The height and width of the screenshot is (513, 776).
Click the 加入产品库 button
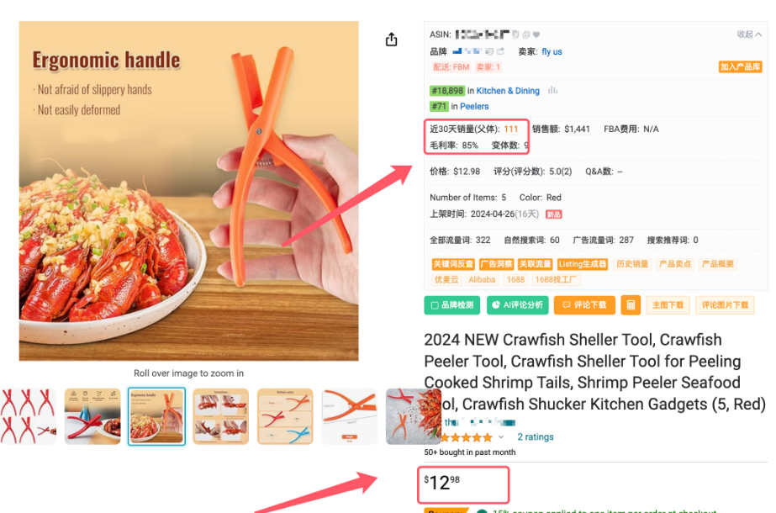[x=740, y=66]
